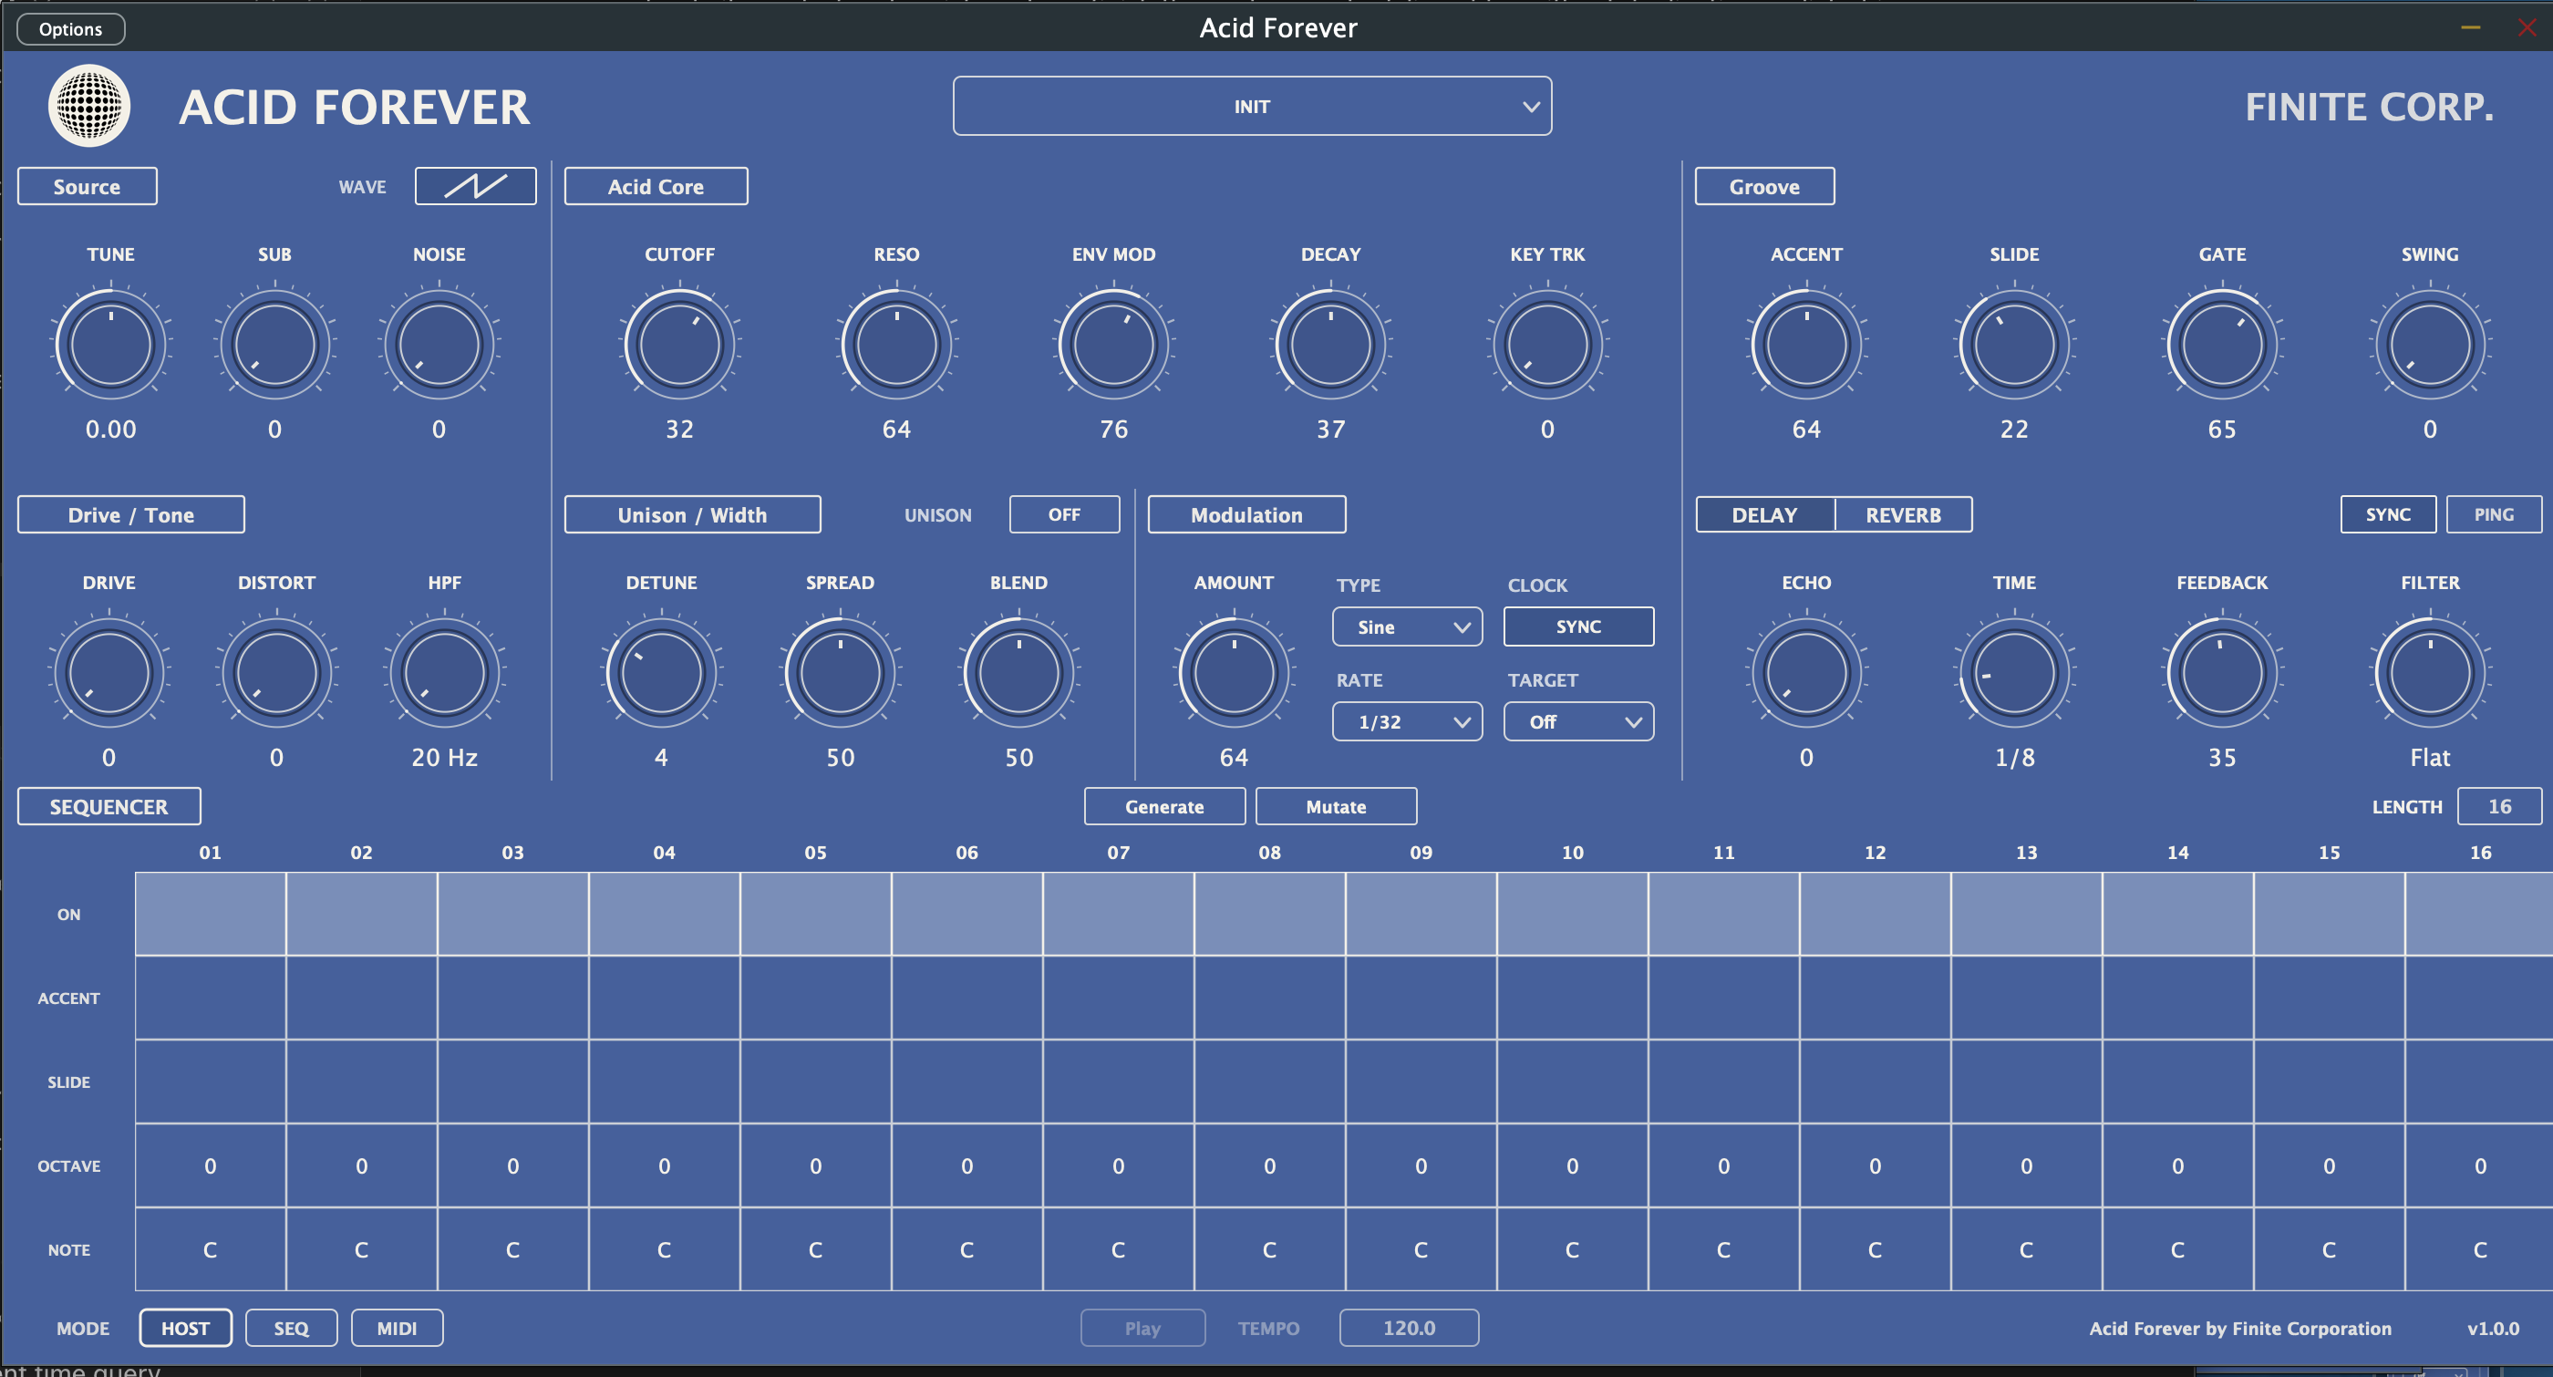Toggle the delay PING button
The width and height of the screenshot is (2553, 1377).
point(2494,514)
